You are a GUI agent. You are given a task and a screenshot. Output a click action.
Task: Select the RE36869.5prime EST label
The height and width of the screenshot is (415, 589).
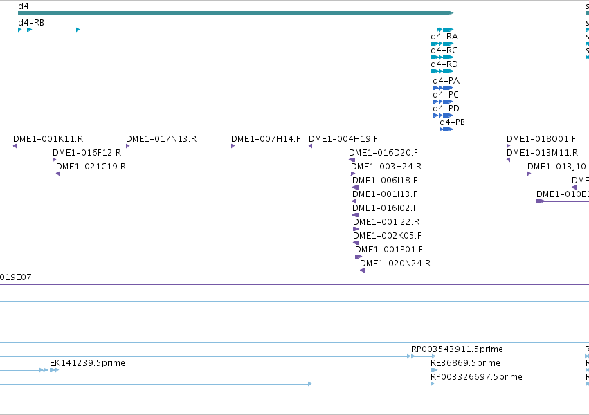(x=465, y=363)
